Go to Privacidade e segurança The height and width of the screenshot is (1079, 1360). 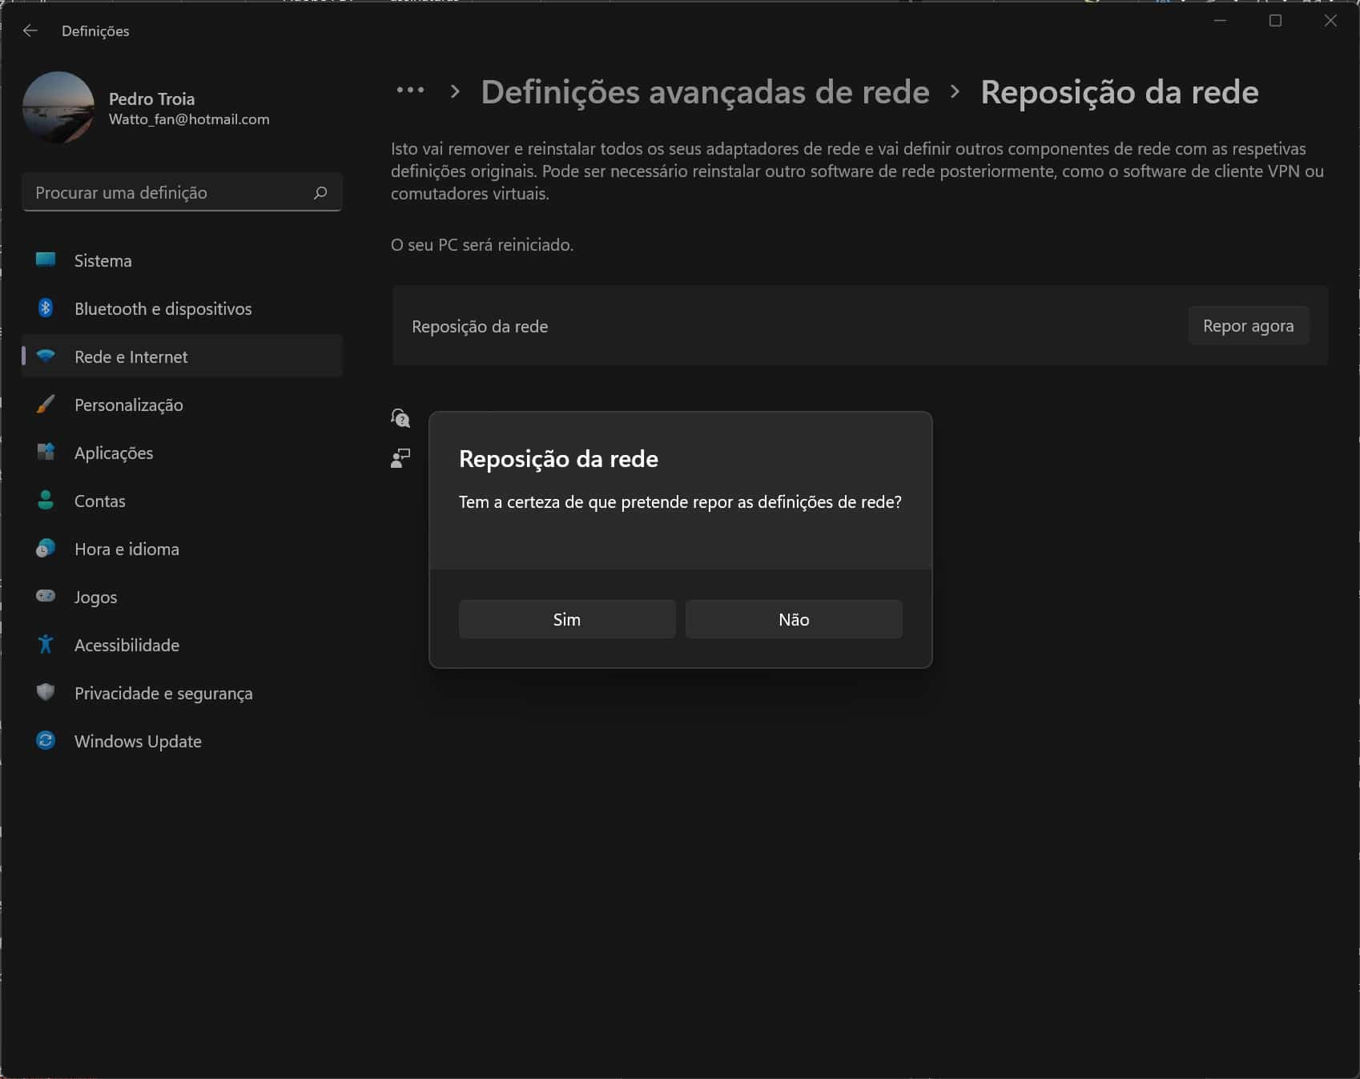coord(163,693)
